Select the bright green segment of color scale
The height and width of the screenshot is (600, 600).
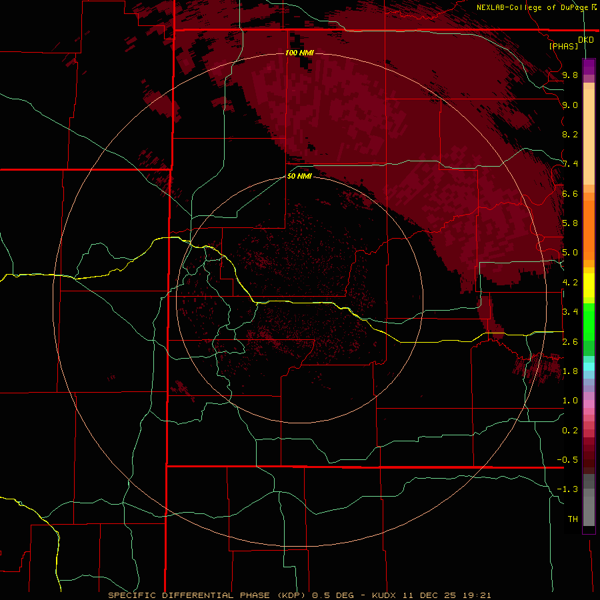(589, 321)
